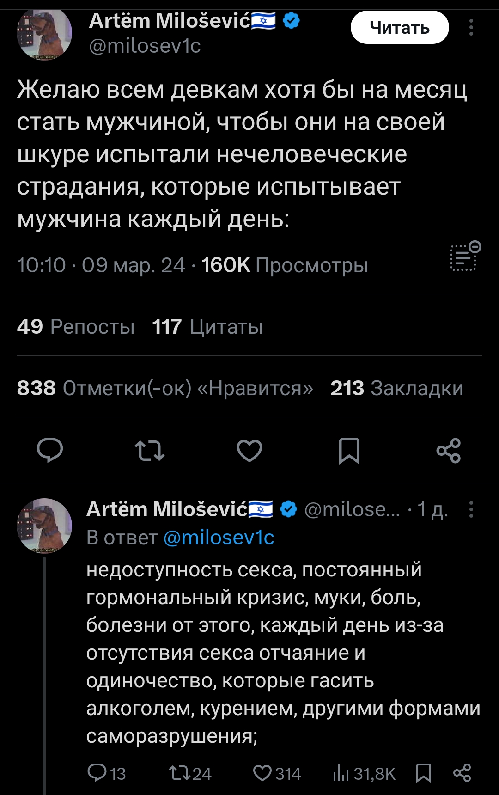View the 838 likes list

point(165,388)
